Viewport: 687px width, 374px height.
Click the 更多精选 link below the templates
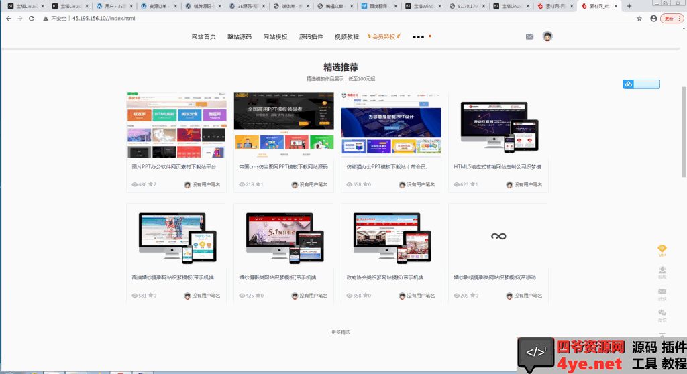tap(341, 332)
